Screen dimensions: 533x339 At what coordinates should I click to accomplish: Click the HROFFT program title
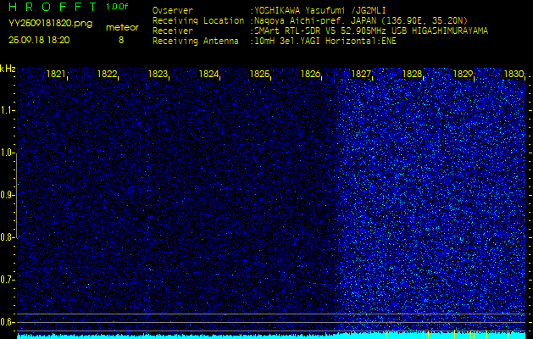tap(49, 6)
